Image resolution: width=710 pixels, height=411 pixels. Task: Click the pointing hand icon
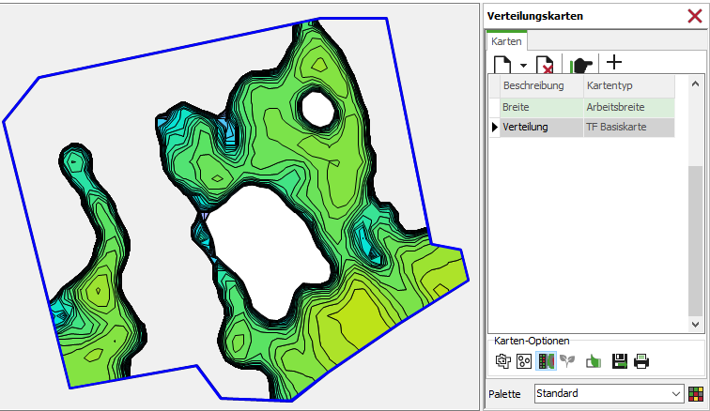581,64
